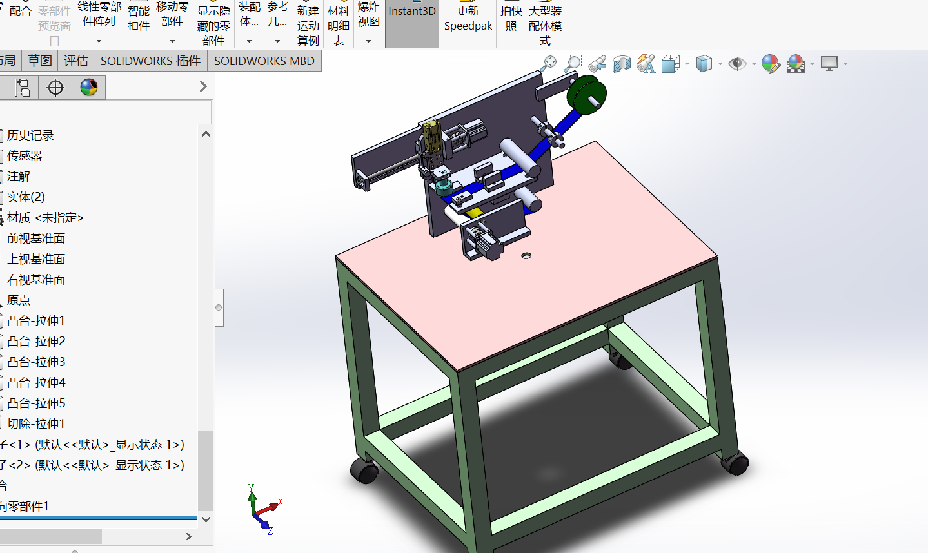
Task: Click the 拍快照 snapshot button
Action: tap(511, 18)
